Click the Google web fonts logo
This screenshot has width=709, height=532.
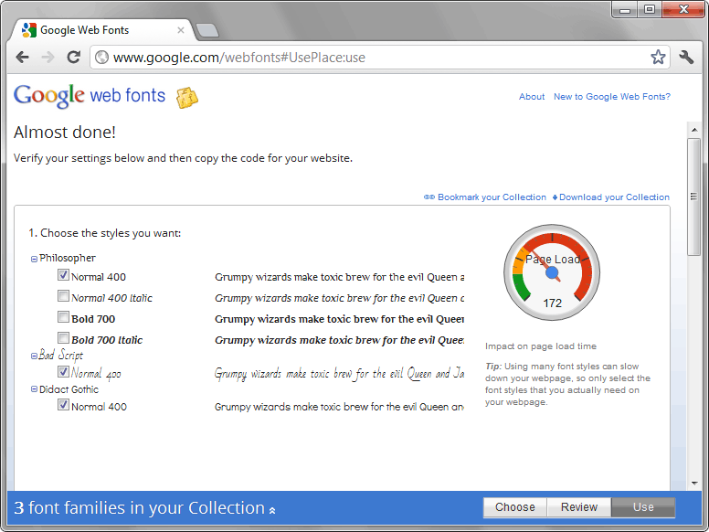click(x=90, y=95)
